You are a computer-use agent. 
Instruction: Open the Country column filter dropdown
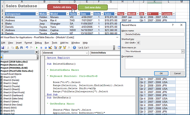(174, 14)
